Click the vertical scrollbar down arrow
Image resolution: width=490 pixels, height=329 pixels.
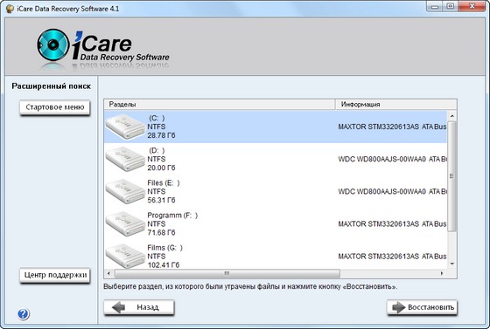(451, 264)
